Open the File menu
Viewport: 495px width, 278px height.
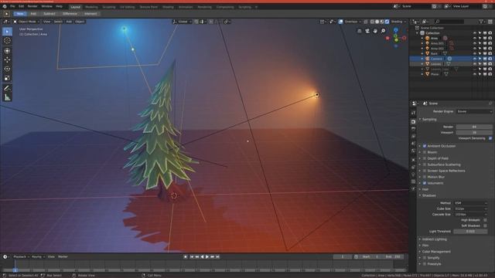click(x=12, y=6)
